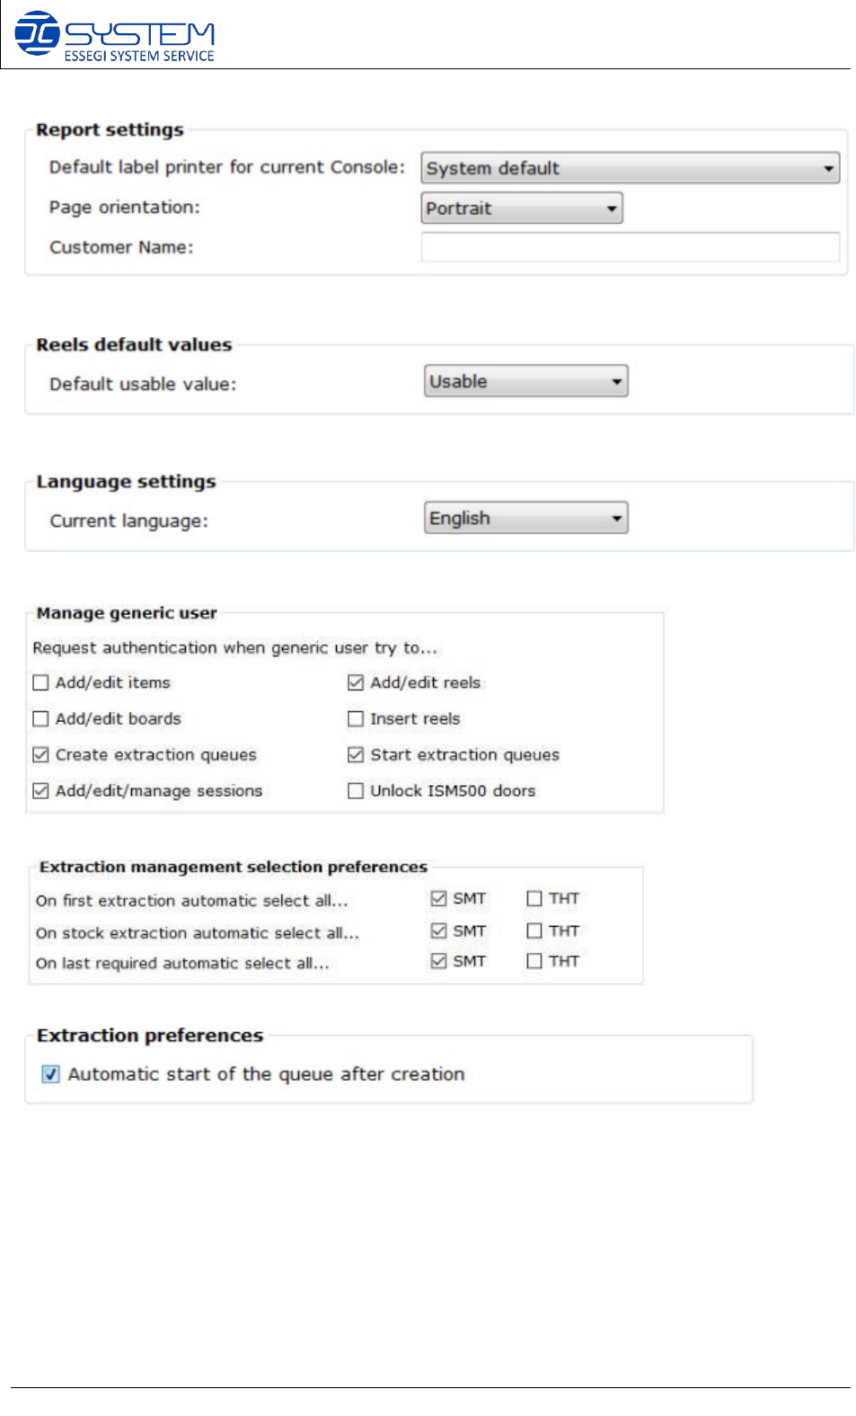This screenshot has width=856, height=1416.
Task: Open the Default usable value dropdown
Action: tap(525, 381)
